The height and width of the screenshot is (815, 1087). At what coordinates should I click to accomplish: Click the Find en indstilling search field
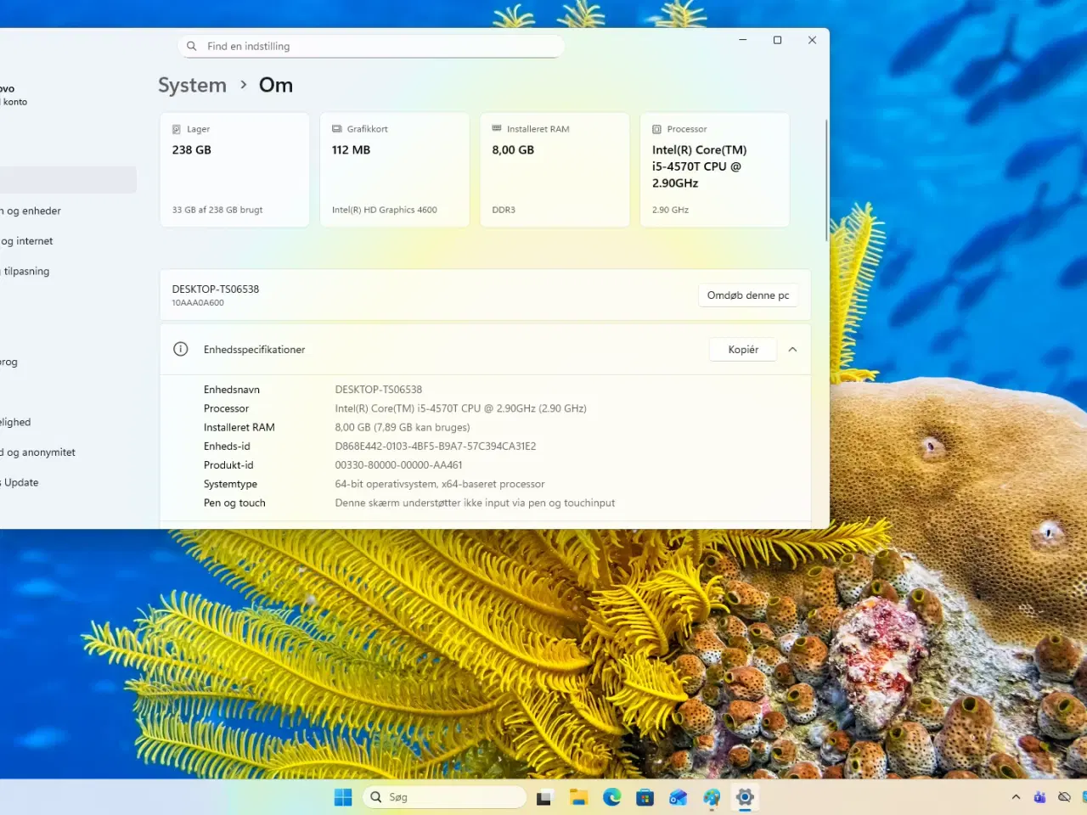[x=369, y=46]
